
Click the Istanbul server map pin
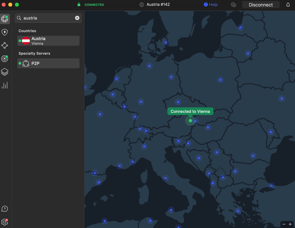(x=271, y=186)
